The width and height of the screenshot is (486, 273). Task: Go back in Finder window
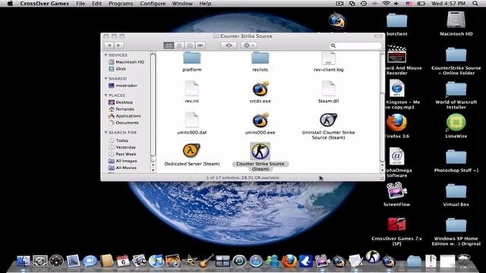pyautogui.click(x=109, y=45)
